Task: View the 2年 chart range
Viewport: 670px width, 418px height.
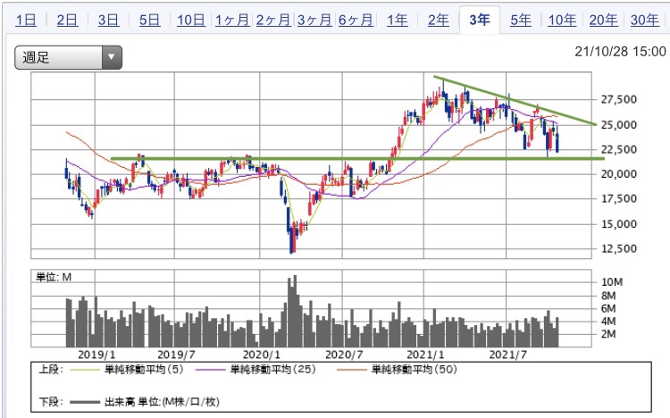Action: point(439,20)
